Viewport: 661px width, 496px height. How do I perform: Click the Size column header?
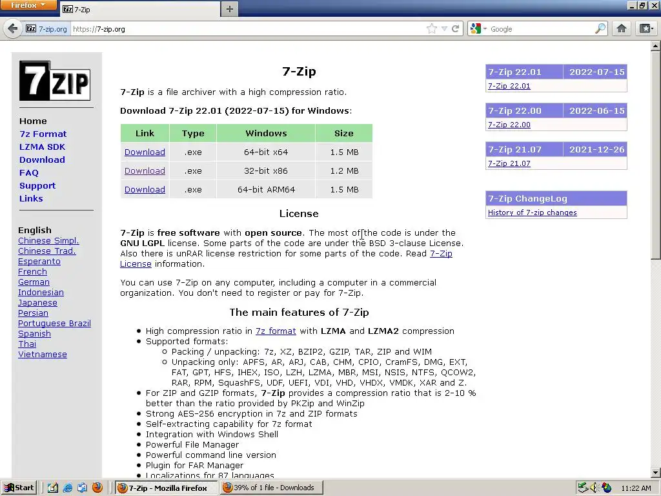coord(344,133)
